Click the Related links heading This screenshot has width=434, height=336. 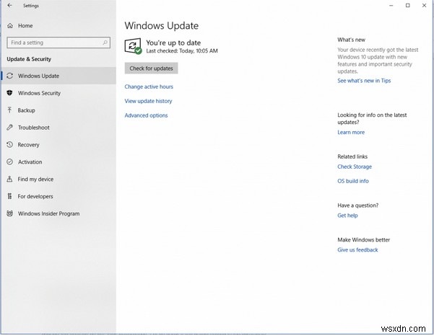pos(352,156)
